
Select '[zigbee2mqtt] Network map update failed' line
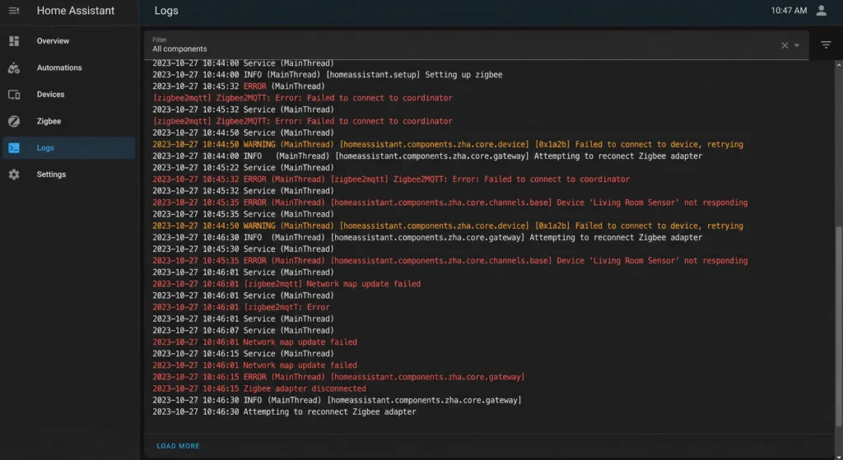click(286, 284)
